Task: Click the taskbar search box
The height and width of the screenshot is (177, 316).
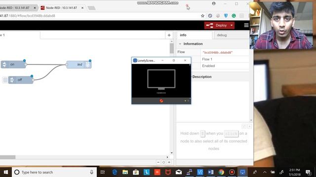Action: coord(54,172)
